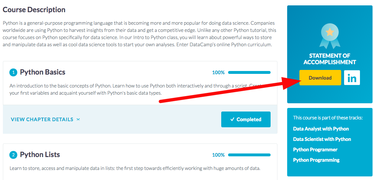Screen dimensions: 374x180
Task: Open the Python Programming track link
Action: pos(316,160)
